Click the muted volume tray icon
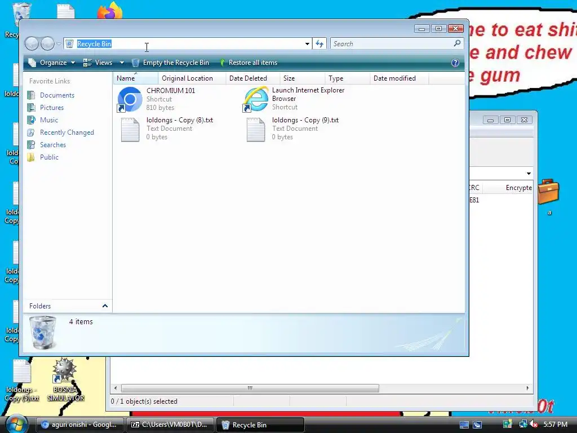Image resolution: width=577 pixels, height=433 pixels. (x=534, y=424)
